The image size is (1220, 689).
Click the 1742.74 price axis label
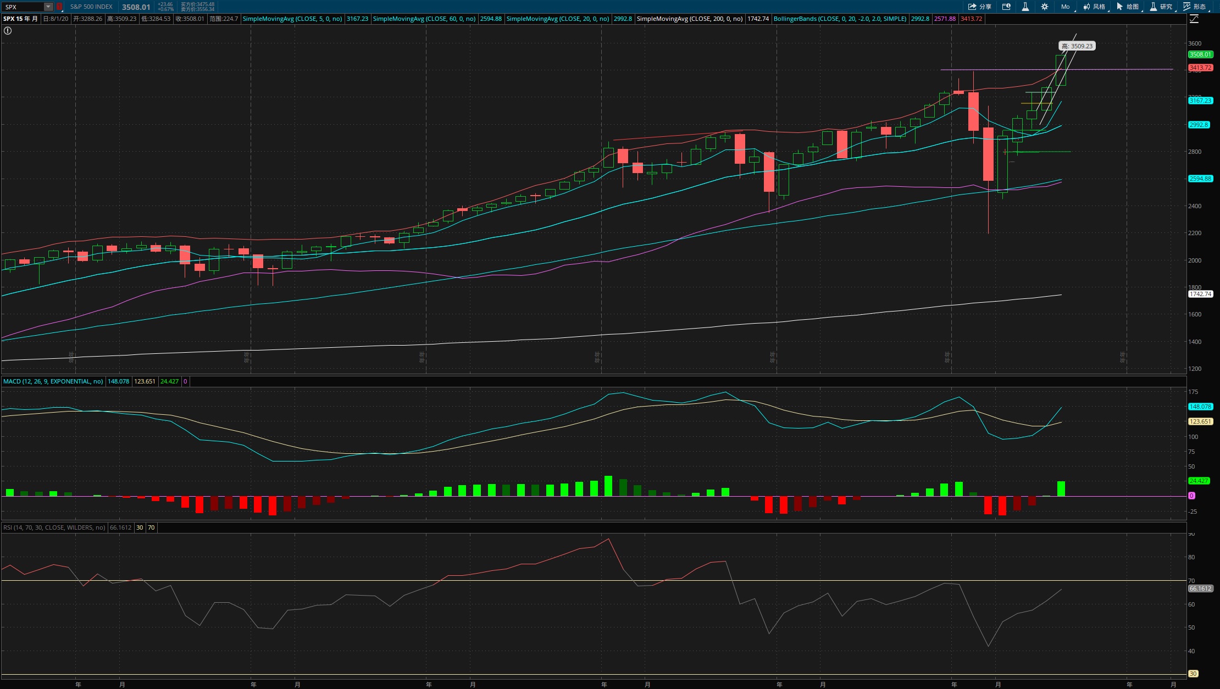(1200, 294)
